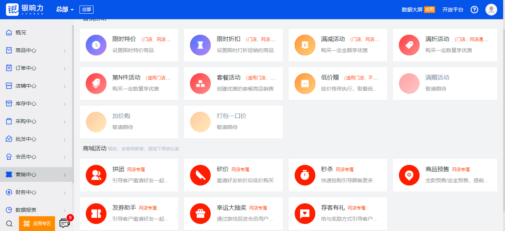
Task: Click the search magnifier icon in the sidebar
Action: click(10, 224)
